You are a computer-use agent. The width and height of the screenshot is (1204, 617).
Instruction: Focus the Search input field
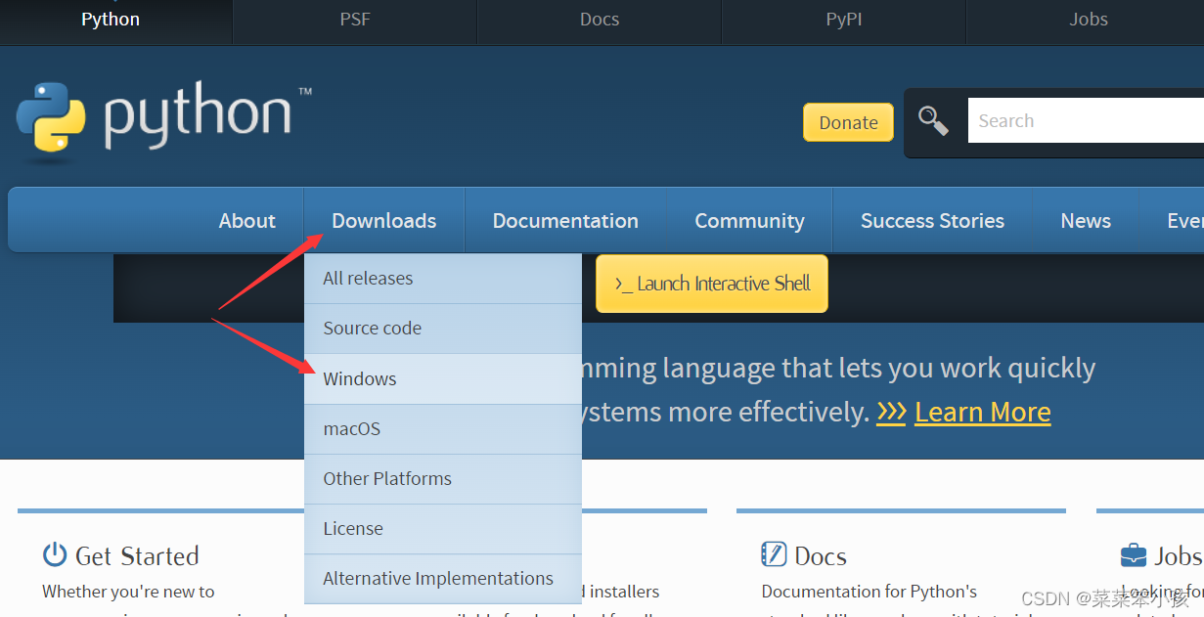pos(1086,121)
